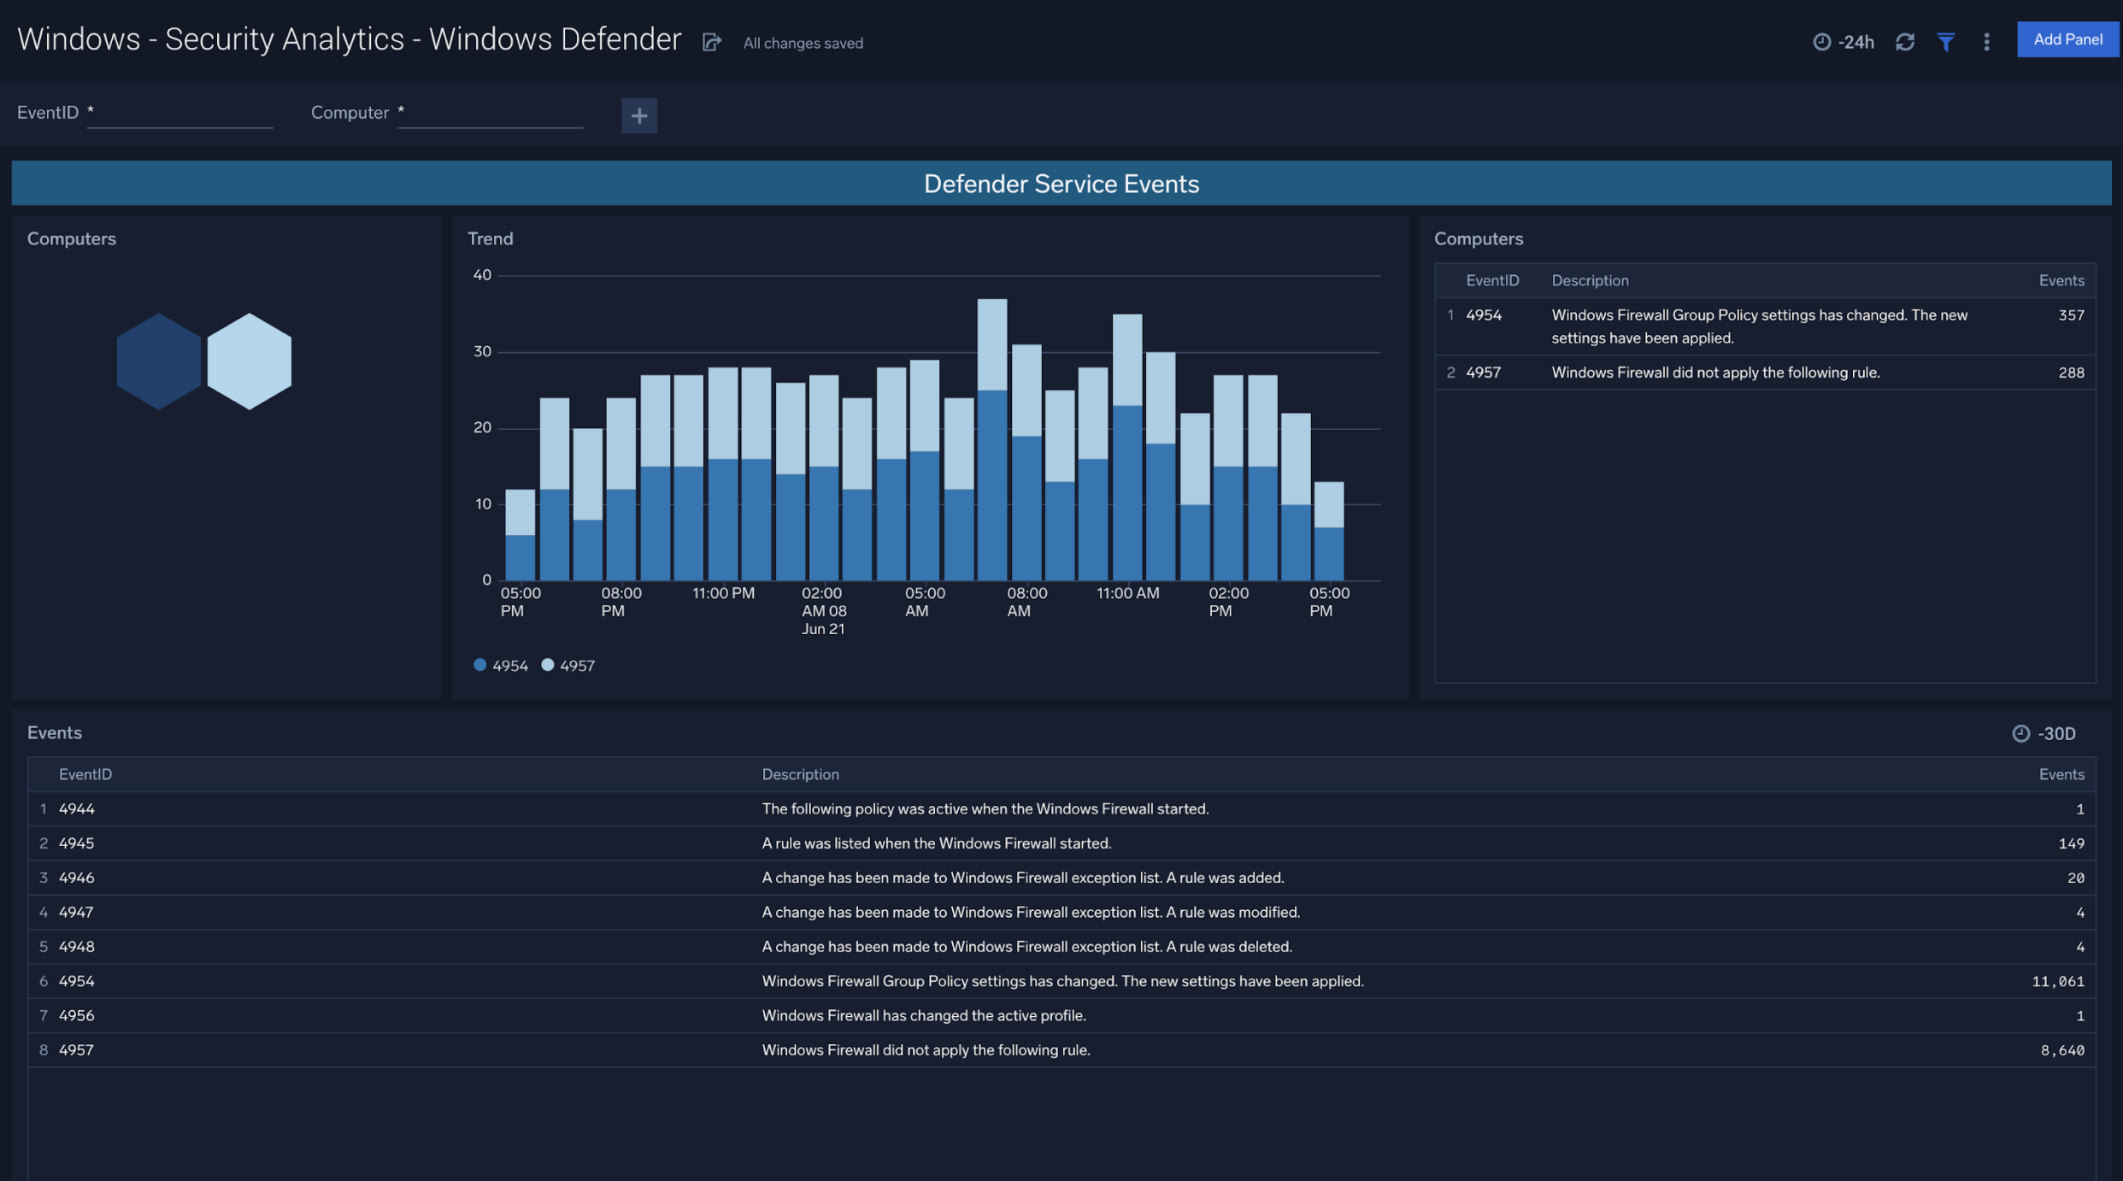Open the three-dot dashboard options menu
Image resolution: width=2123 pixels, height=1181 pixels.
[x=1986, y=41]
